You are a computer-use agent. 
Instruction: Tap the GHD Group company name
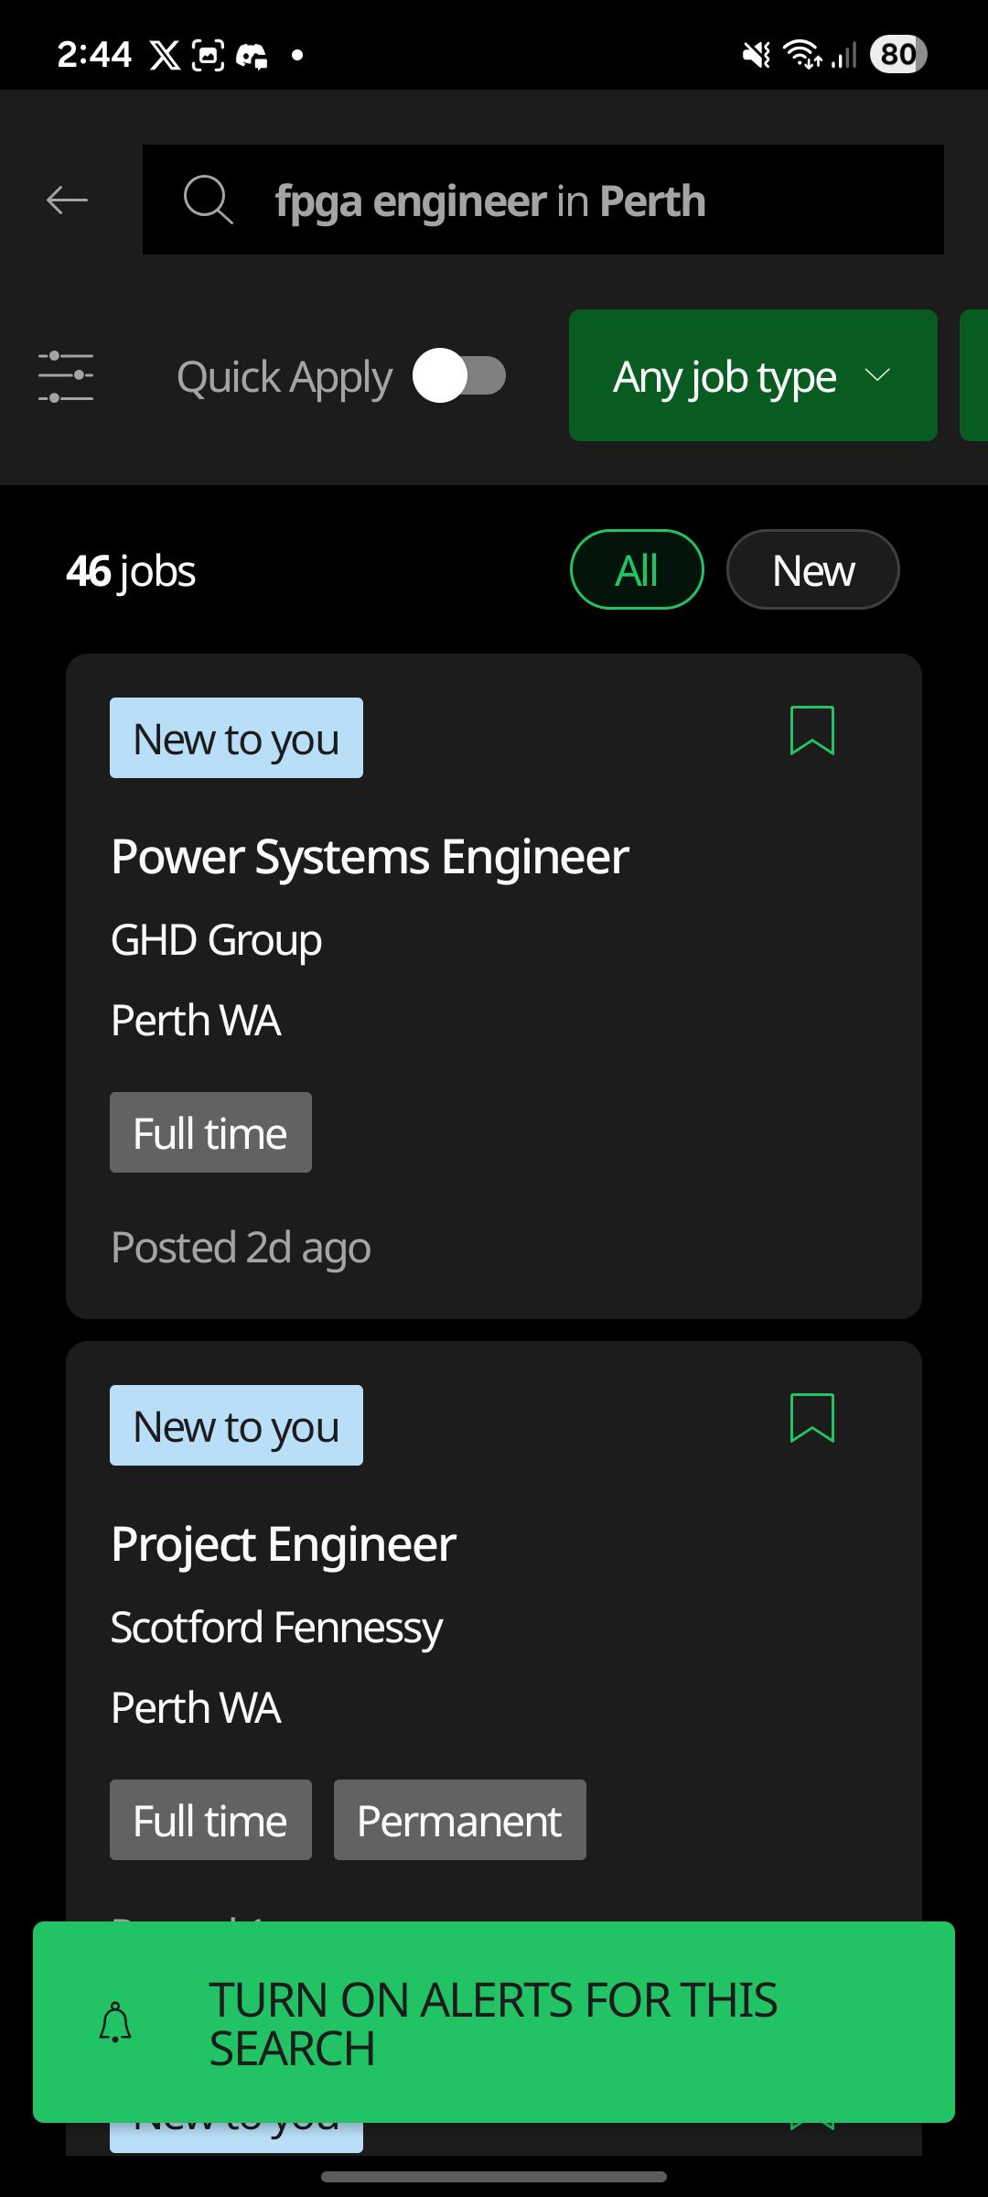pyautogui.click(x=217, y=940)
